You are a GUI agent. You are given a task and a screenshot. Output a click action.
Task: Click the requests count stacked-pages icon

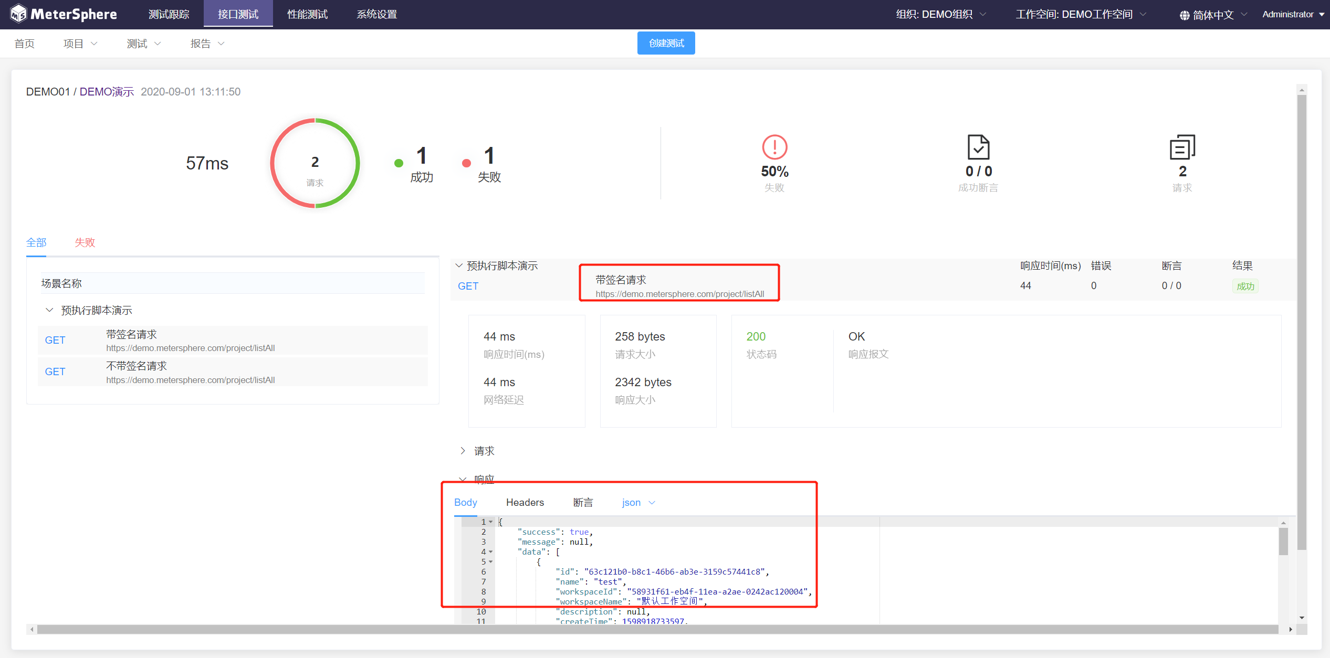[x=1182, y=147]
